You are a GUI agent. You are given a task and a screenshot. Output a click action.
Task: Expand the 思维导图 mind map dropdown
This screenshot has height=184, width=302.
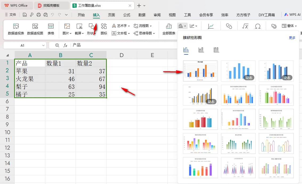[x=154, y=33]
